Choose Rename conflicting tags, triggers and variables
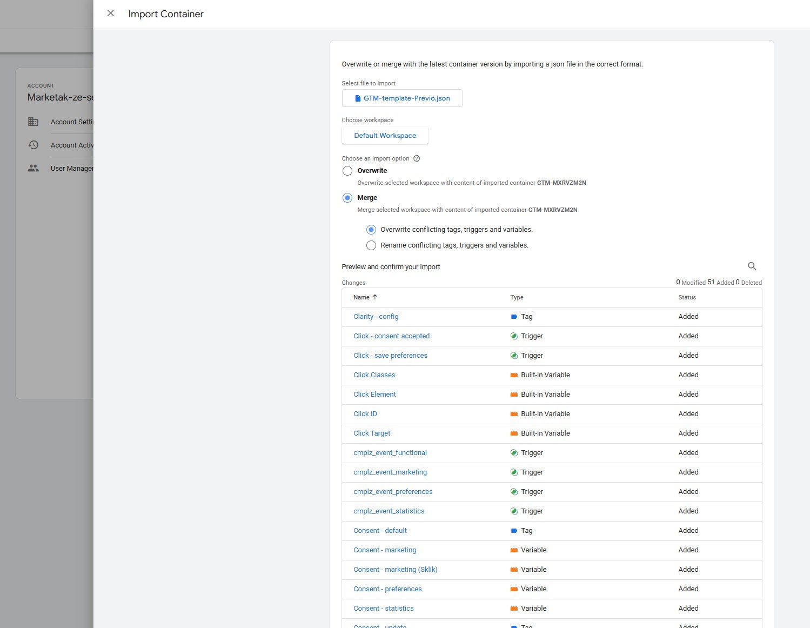810x628 pixels. (x=371, y=245)
